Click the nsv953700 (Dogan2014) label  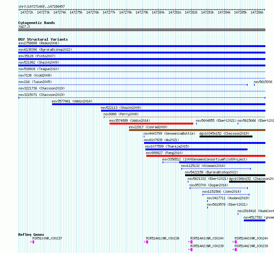[209, 185]
